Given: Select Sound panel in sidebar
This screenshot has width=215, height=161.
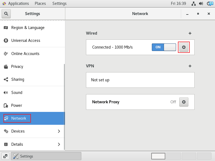Looking at the screenshot, I should point(32,93).
